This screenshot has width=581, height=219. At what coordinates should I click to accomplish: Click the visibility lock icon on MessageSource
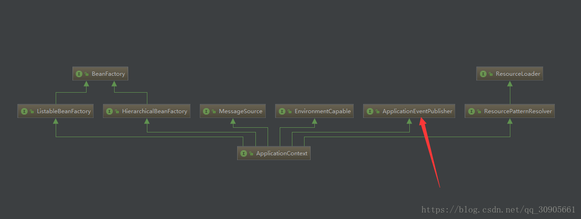(x=214, y=112)
